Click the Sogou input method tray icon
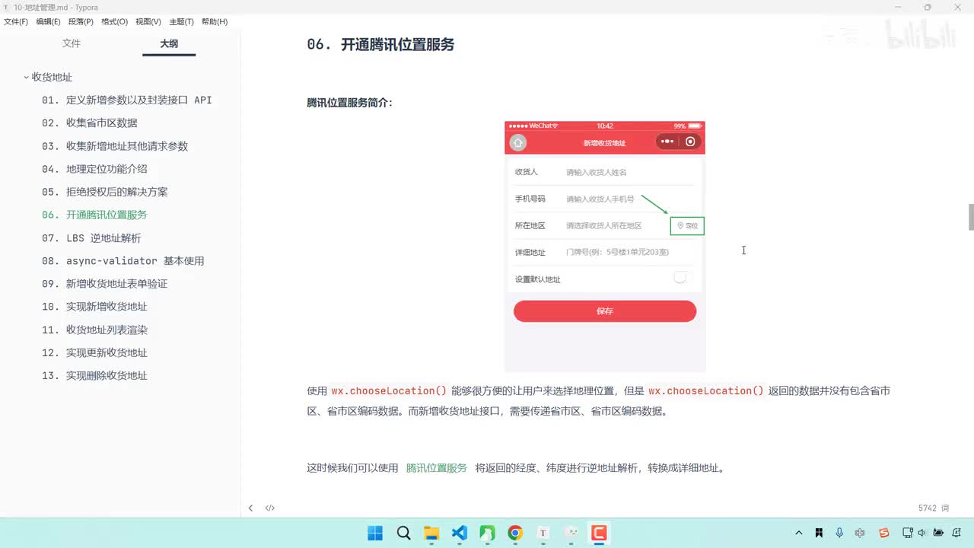Screen dimensions: 974x548 (884, 533)
